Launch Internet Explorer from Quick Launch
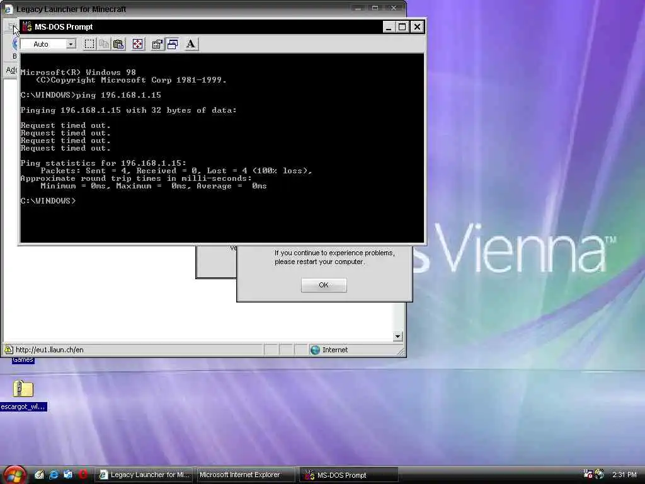Screen dimensions: 645x484 point(54,475)
